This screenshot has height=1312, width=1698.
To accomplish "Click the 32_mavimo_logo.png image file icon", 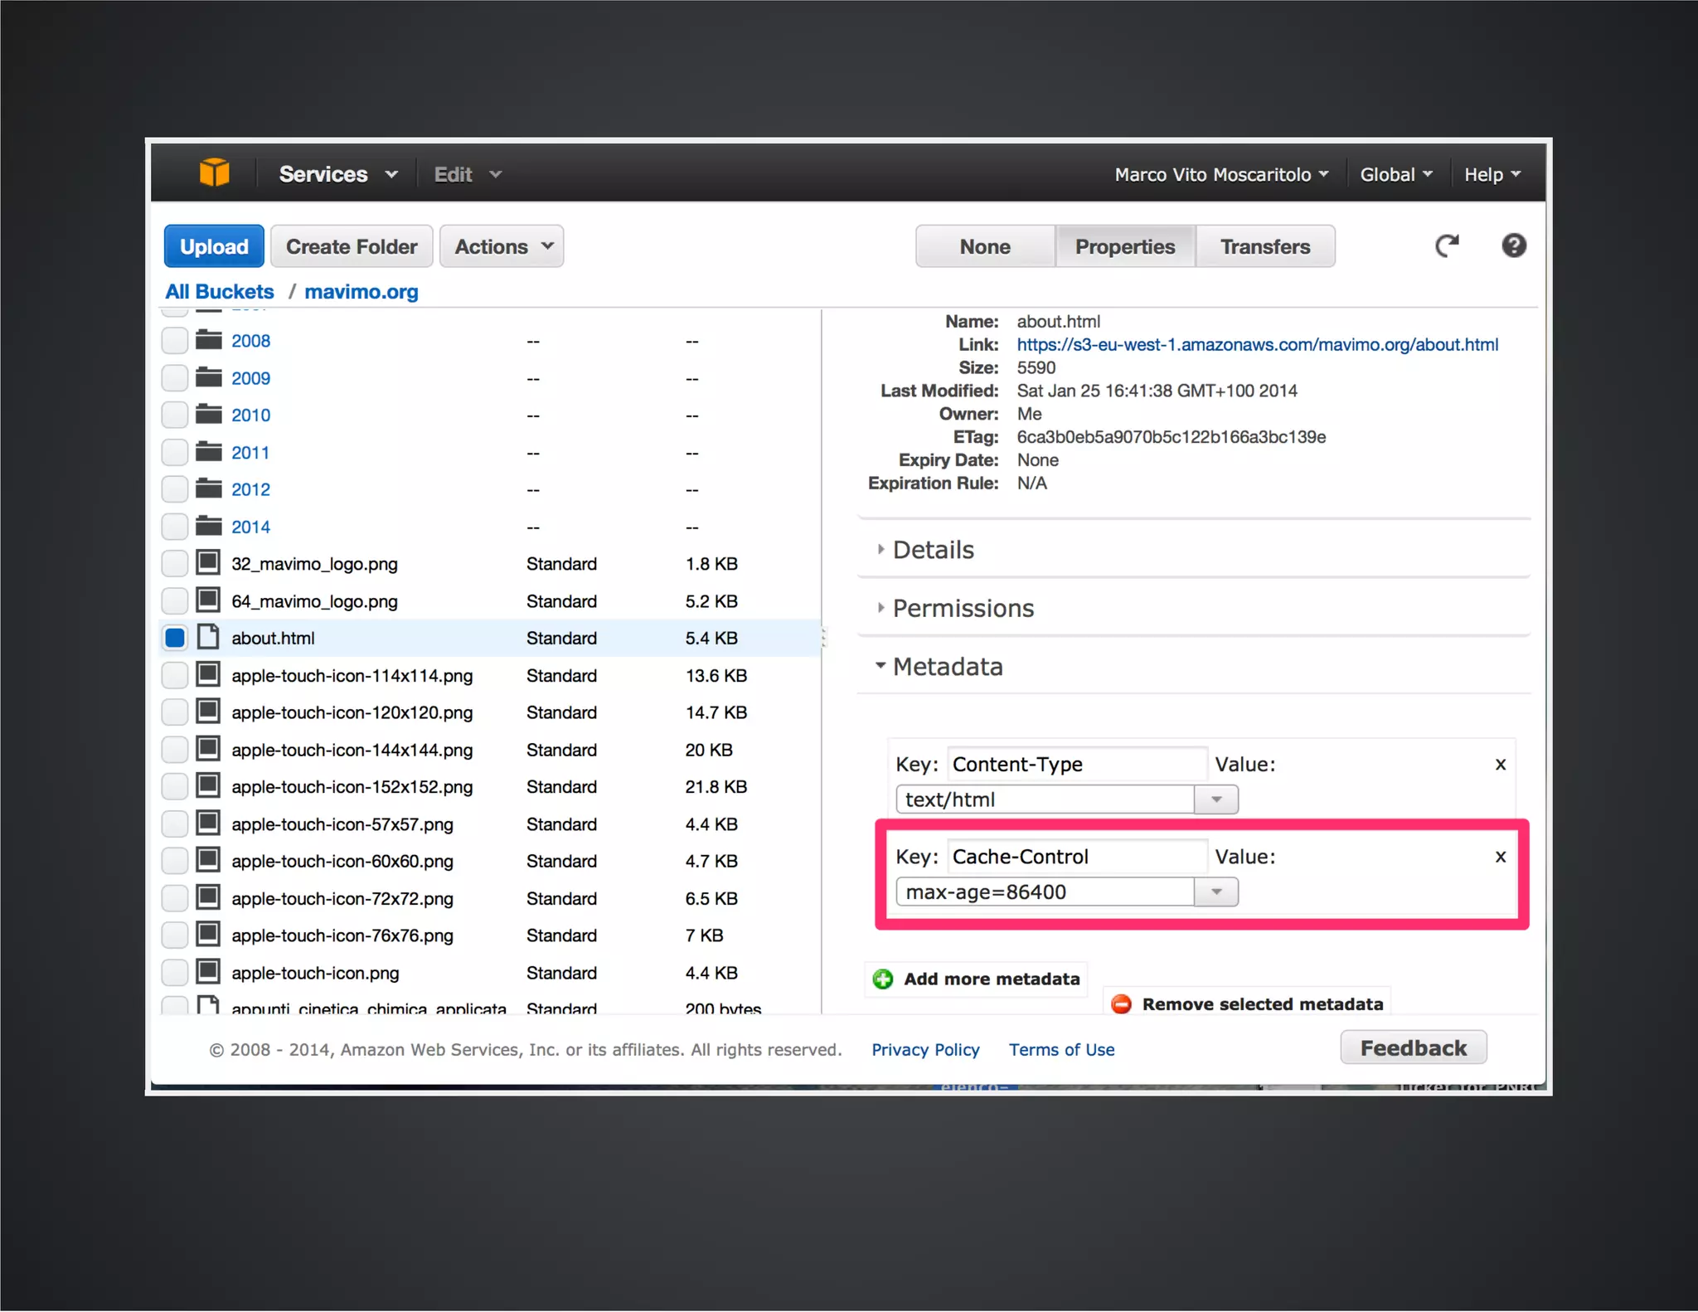I will pyautogui.click(x=208, y=563).
